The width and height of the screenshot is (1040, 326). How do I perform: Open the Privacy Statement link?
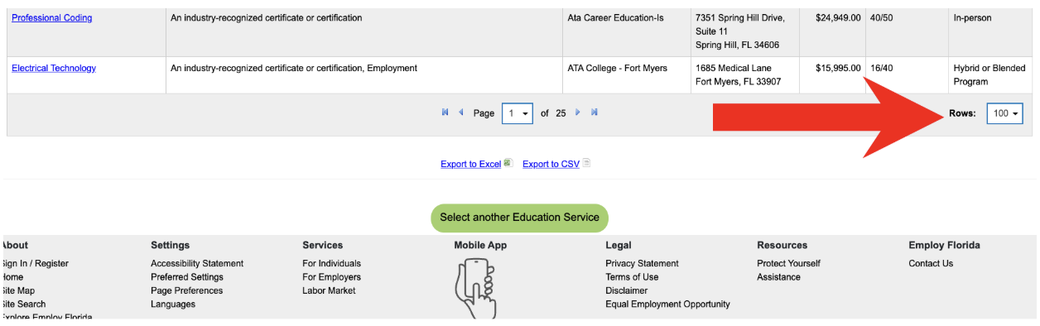click(x=642, y=263)
